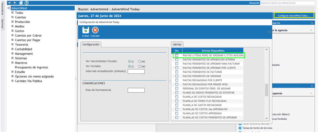318x133 pixels.
Task: Enable PLANILLA DE GASTOS RECHAZADAS alert
Action: click(x=177, y=105)
